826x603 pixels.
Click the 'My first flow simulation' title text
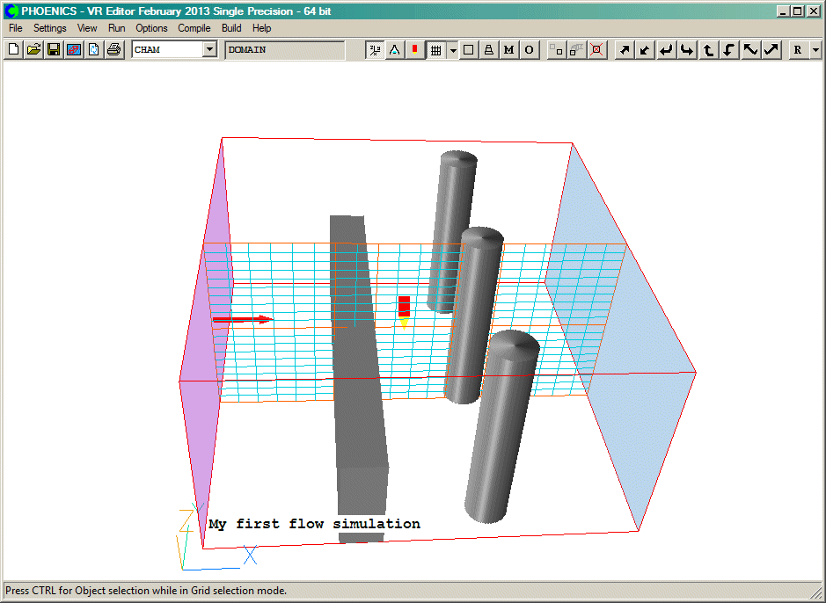click(314, 524)
